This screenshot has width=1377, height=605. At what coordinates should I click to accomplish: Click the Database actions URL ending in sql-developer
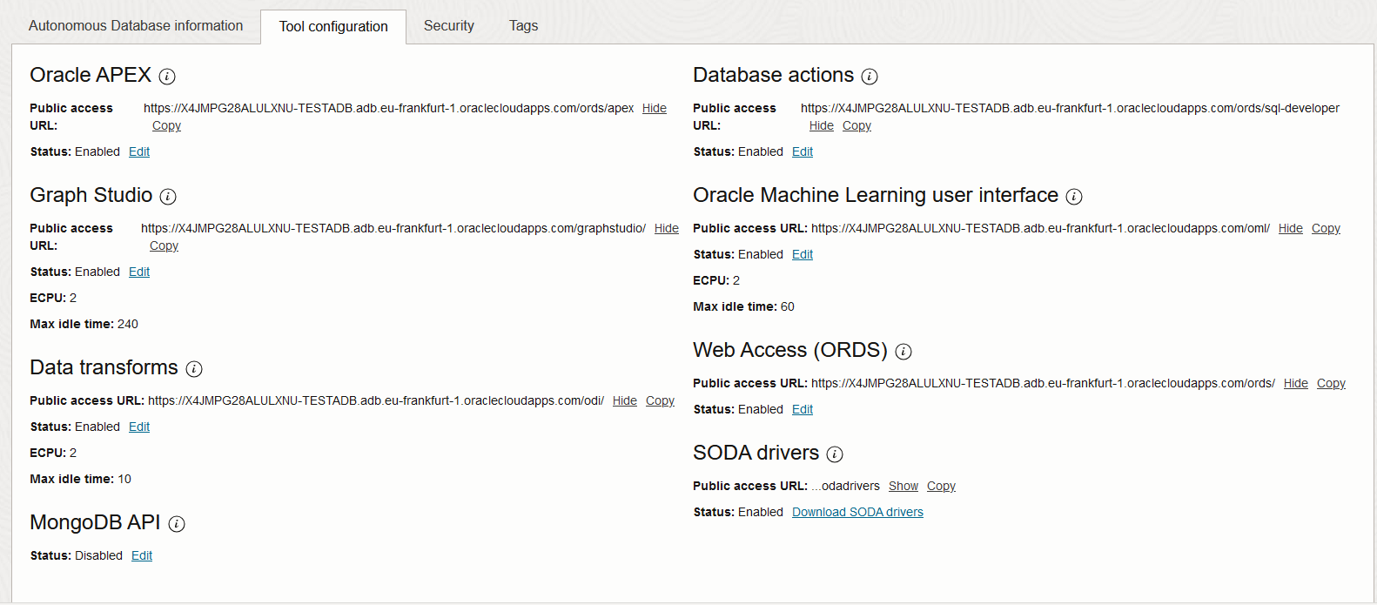coord(1070,108)
